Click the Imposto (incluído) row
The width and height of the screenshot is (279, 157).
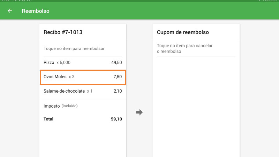pyautogui.click(x=83, y=106)
